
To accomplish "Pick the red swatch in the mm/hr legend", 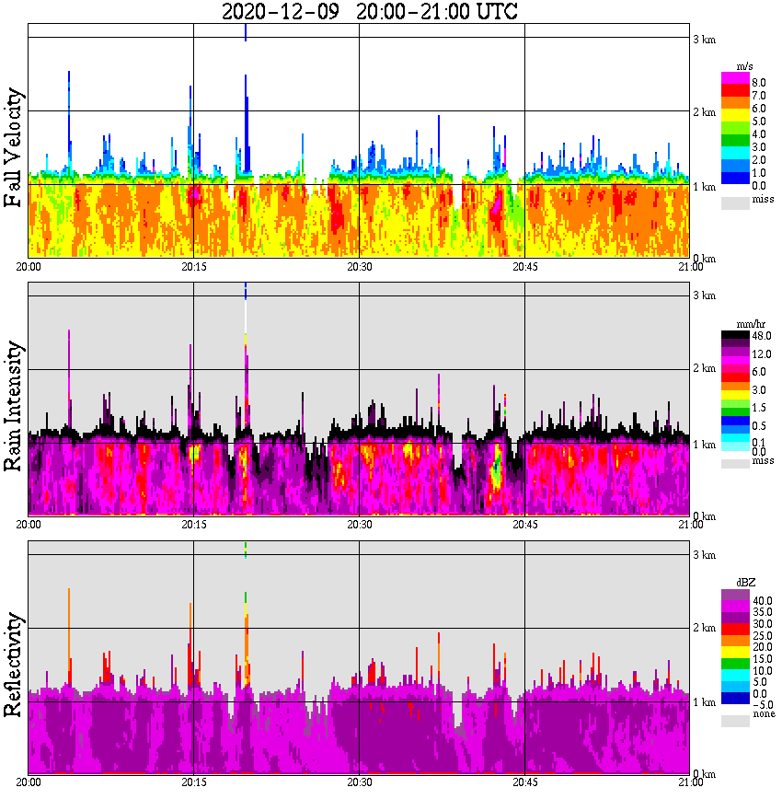I will (735, 377).
